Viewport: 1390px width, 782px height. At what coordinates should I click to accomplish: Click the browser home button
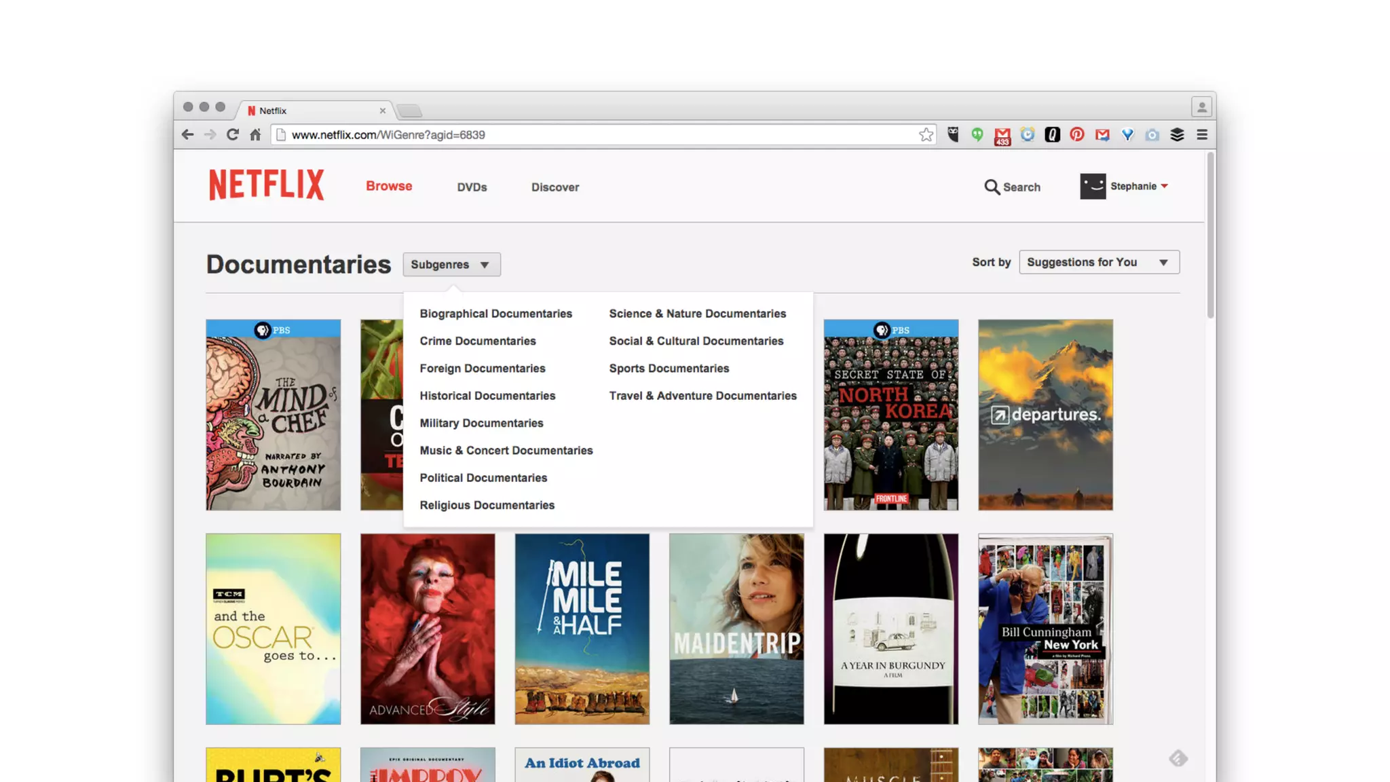click(255, 134)
